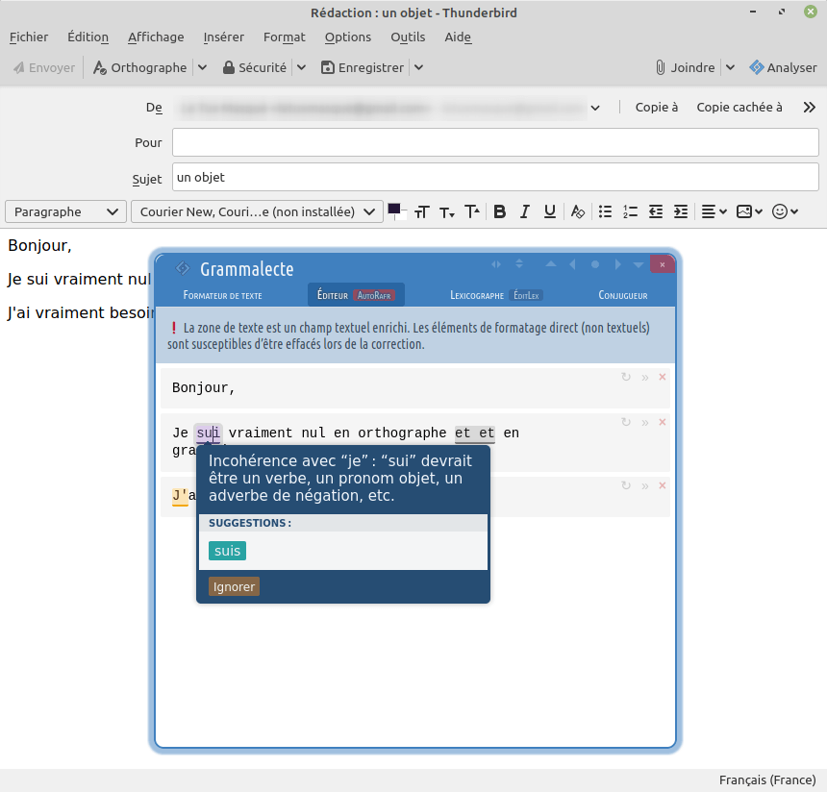Open the Joindre dropdown arrow
The height and width of the screenshot is (792, 827).
click(730, 67)
